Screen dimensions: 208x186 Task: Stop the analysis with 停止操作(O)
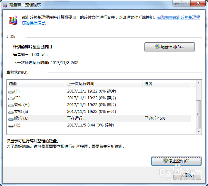176,161
